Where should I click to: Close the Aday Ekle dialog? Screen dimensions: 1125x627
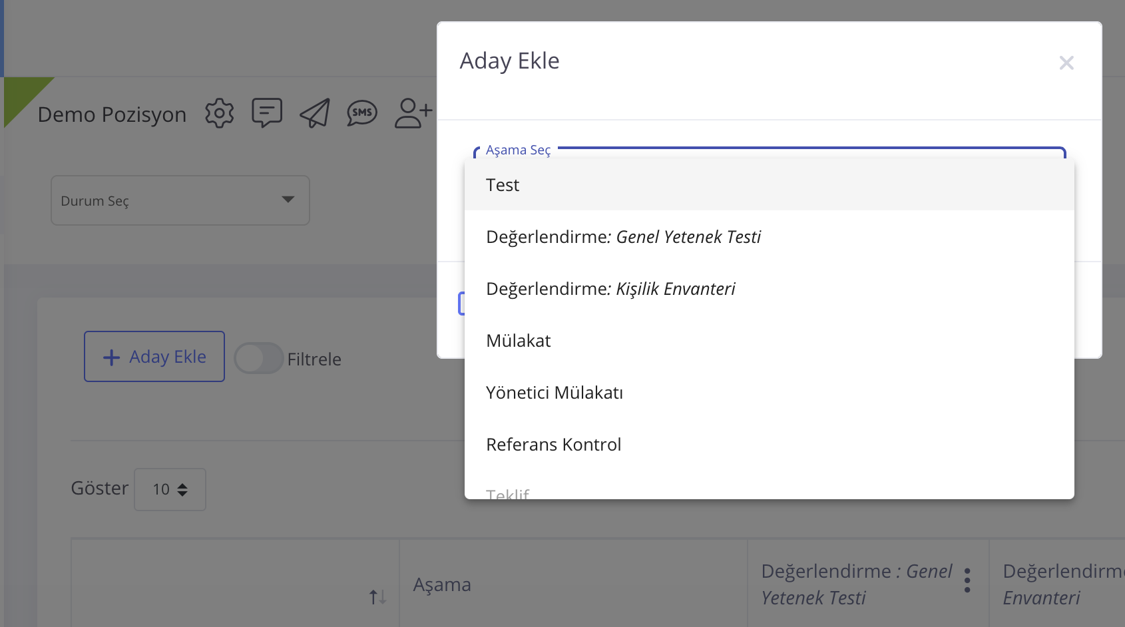1066,63
